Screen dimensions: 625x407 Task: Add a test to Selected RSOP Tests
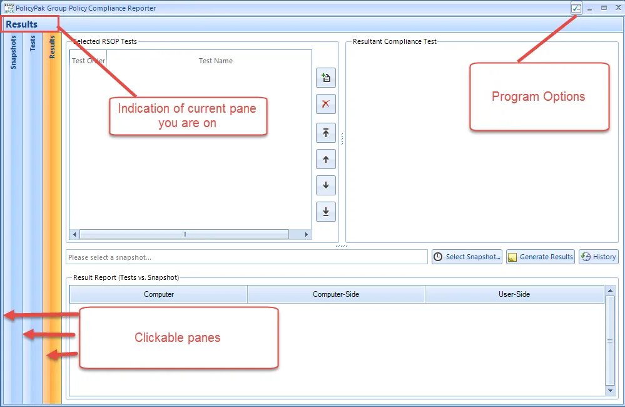(326, 78)
